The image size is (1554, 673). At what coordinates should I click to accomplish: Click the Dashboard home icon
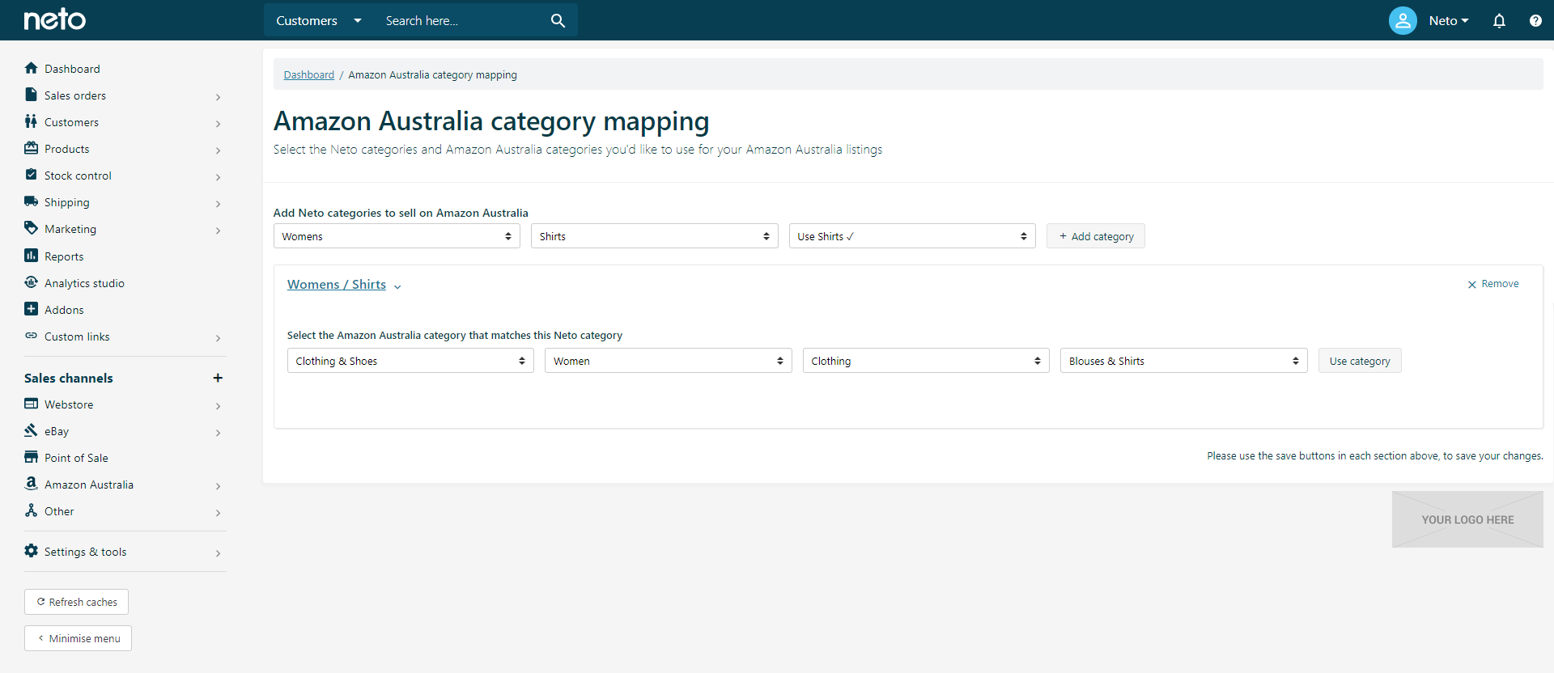click(31, 68)
